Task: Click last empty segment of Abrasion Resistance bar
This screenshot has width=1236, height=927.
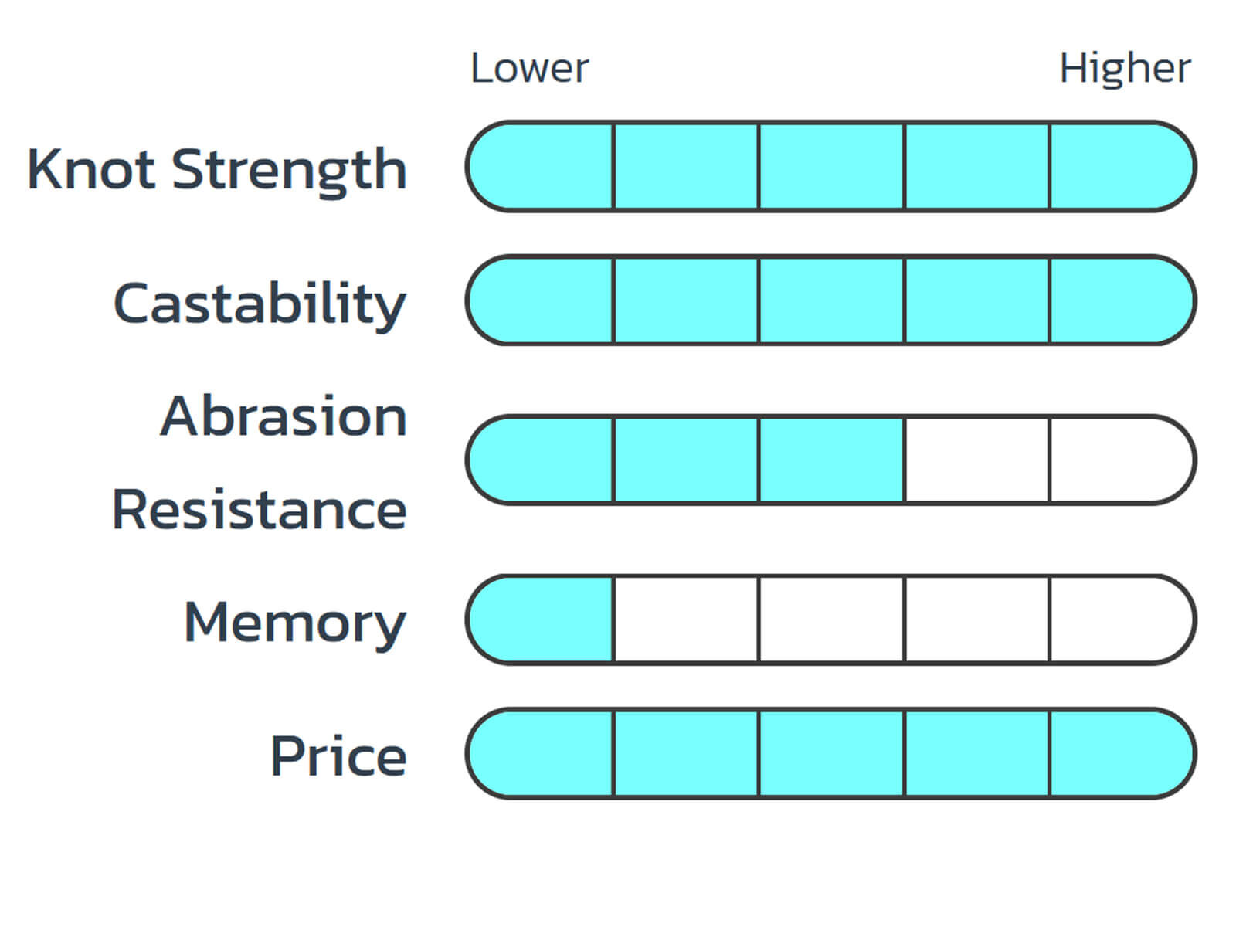Action: coord(1120,460)
